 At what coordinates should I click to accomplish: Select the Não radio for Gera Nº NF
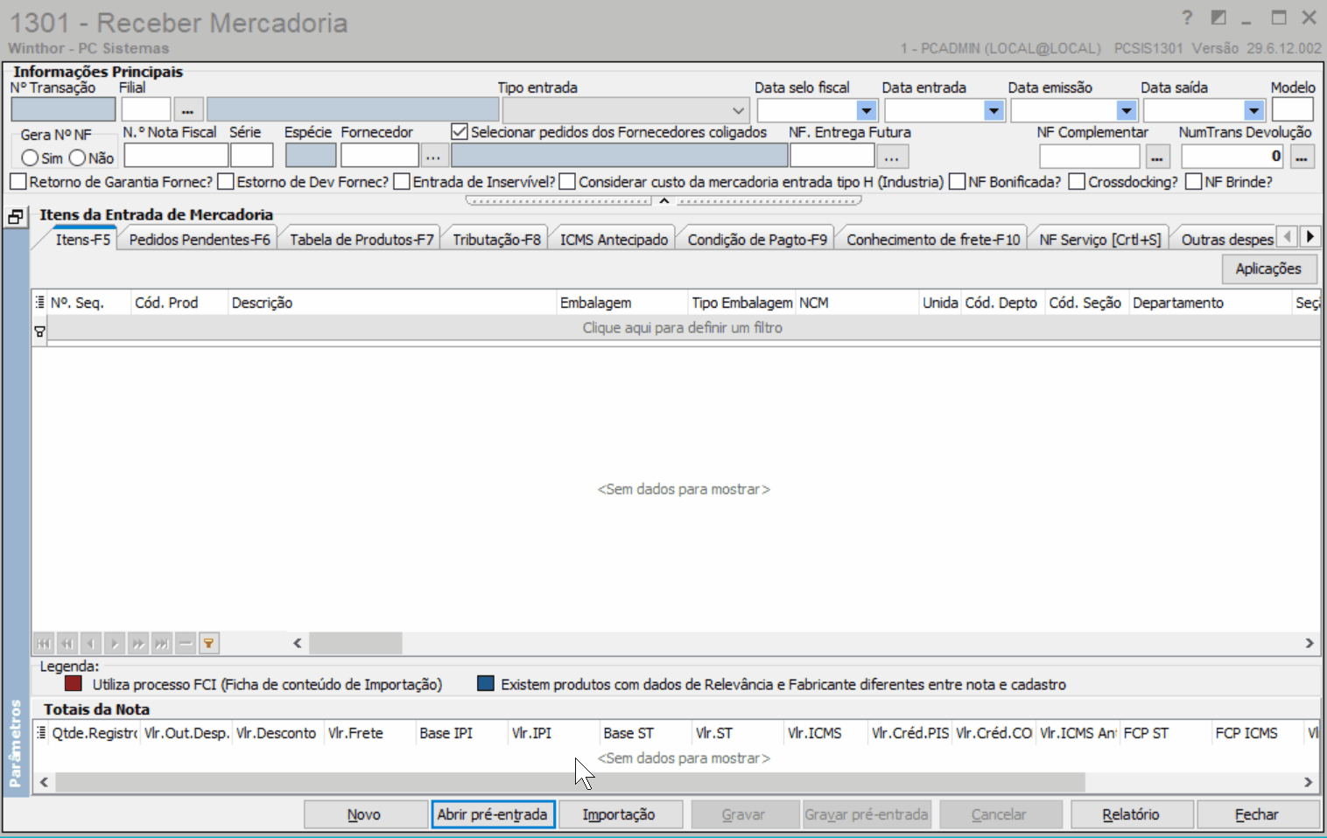tap(77, 157)
